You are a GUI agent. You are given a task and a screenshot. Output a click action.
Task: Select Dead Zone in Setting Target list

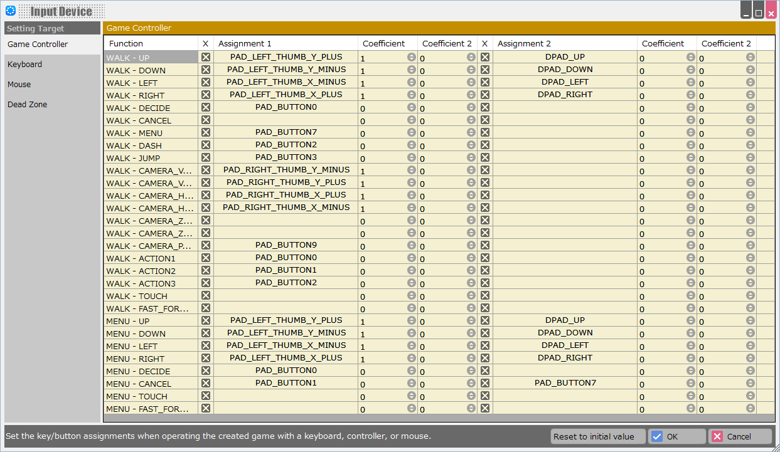pyautogui.click(x=28, y=105)
